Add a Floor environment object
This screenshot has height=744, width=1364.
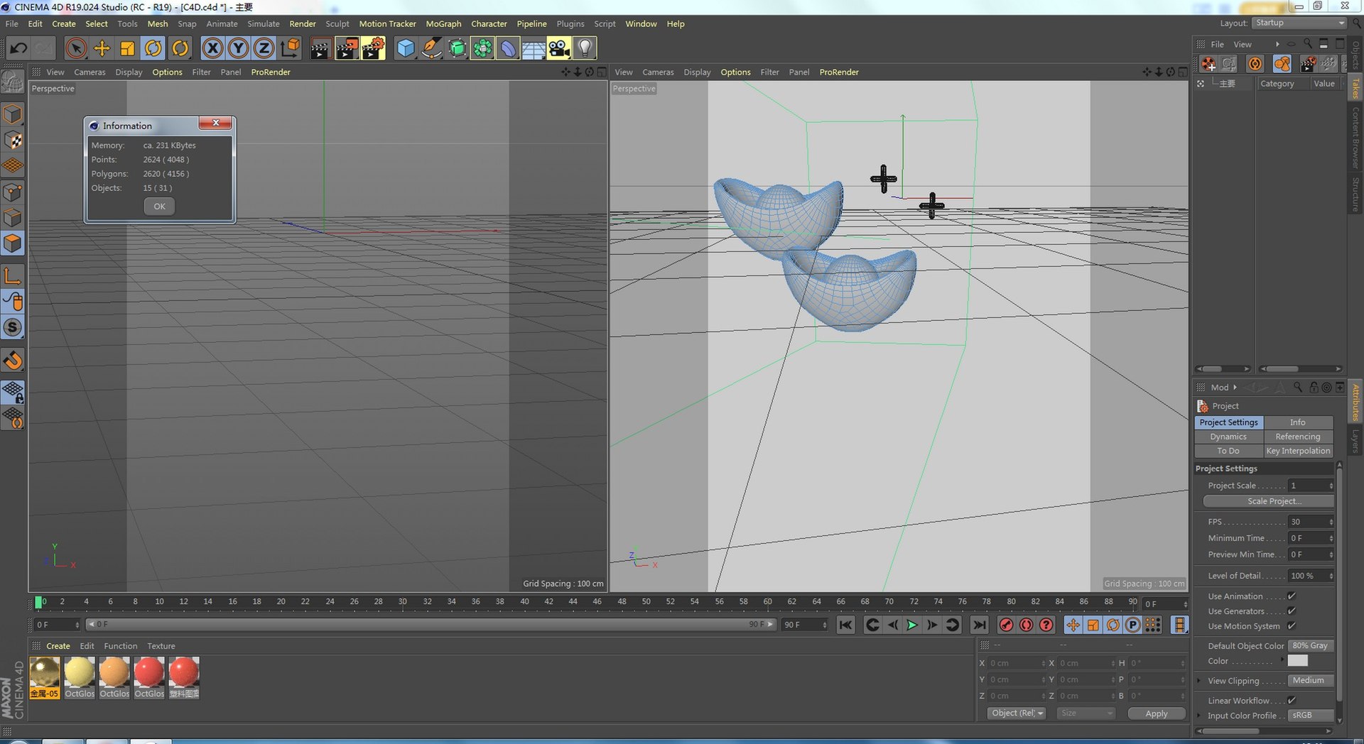534,48
